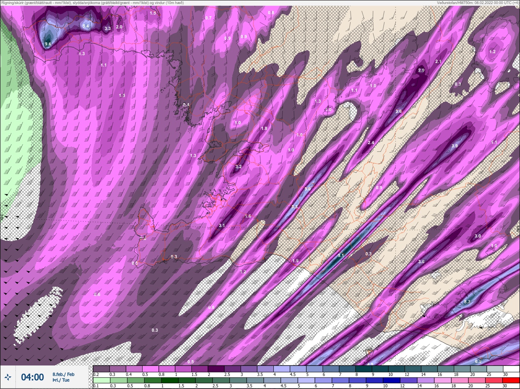Click the '8.feb./ Feb' date text
The width and height of the screenshot is (520, 389).
pyautogui.click(x=63, y=374)
